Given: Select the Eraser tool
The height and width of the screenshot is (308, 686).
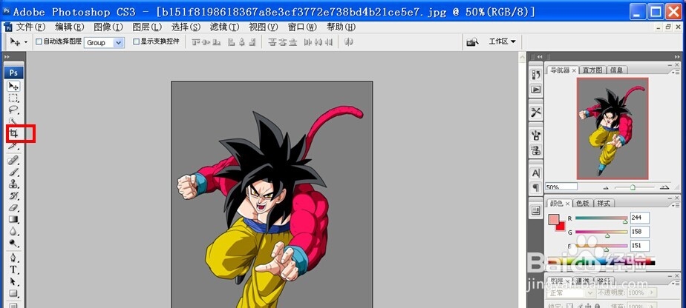Looking at the screenshot, I should pyautogui.click(x=13, y=207).
